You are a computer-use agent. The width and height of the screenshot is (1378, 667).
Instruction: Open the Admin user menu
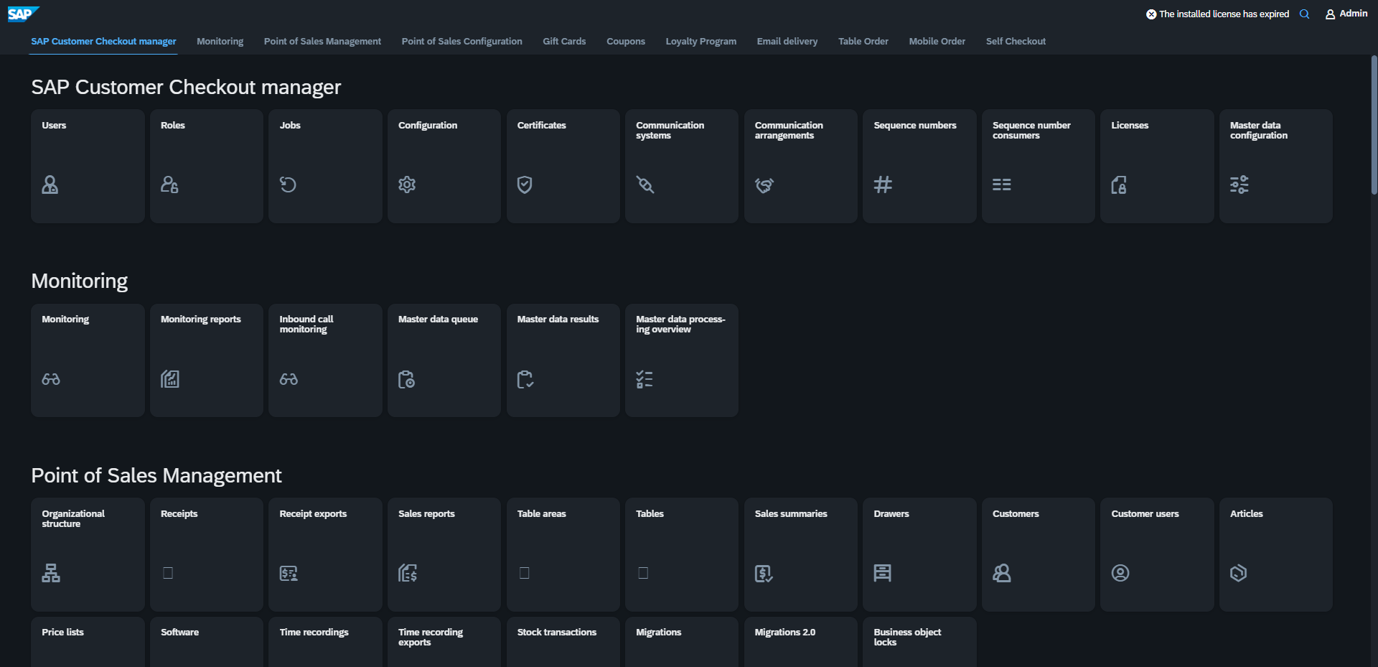[1346, 14]
